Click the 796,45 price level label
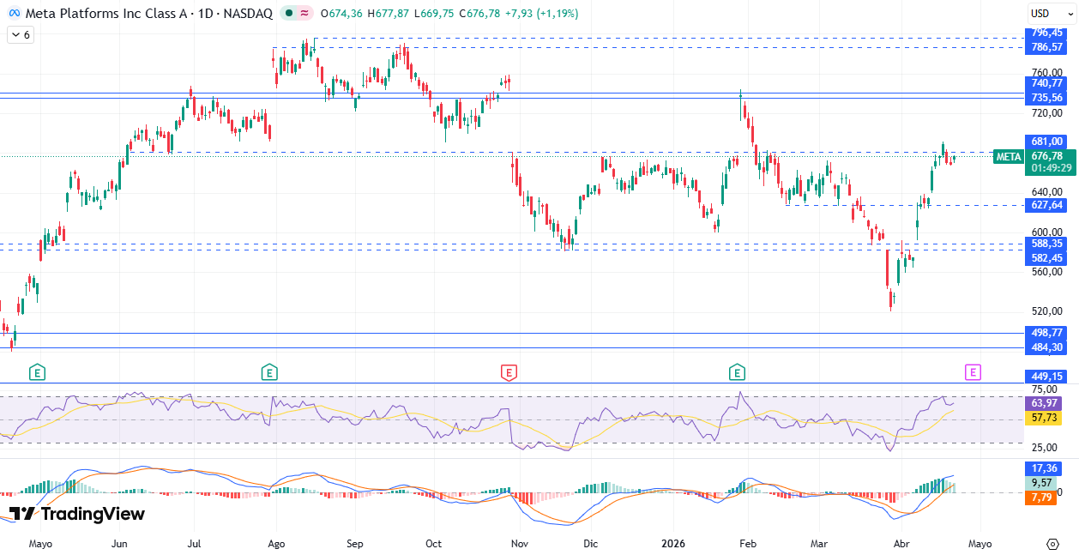The height and width of the screenshot is (555, 1079). (1047, 33)
